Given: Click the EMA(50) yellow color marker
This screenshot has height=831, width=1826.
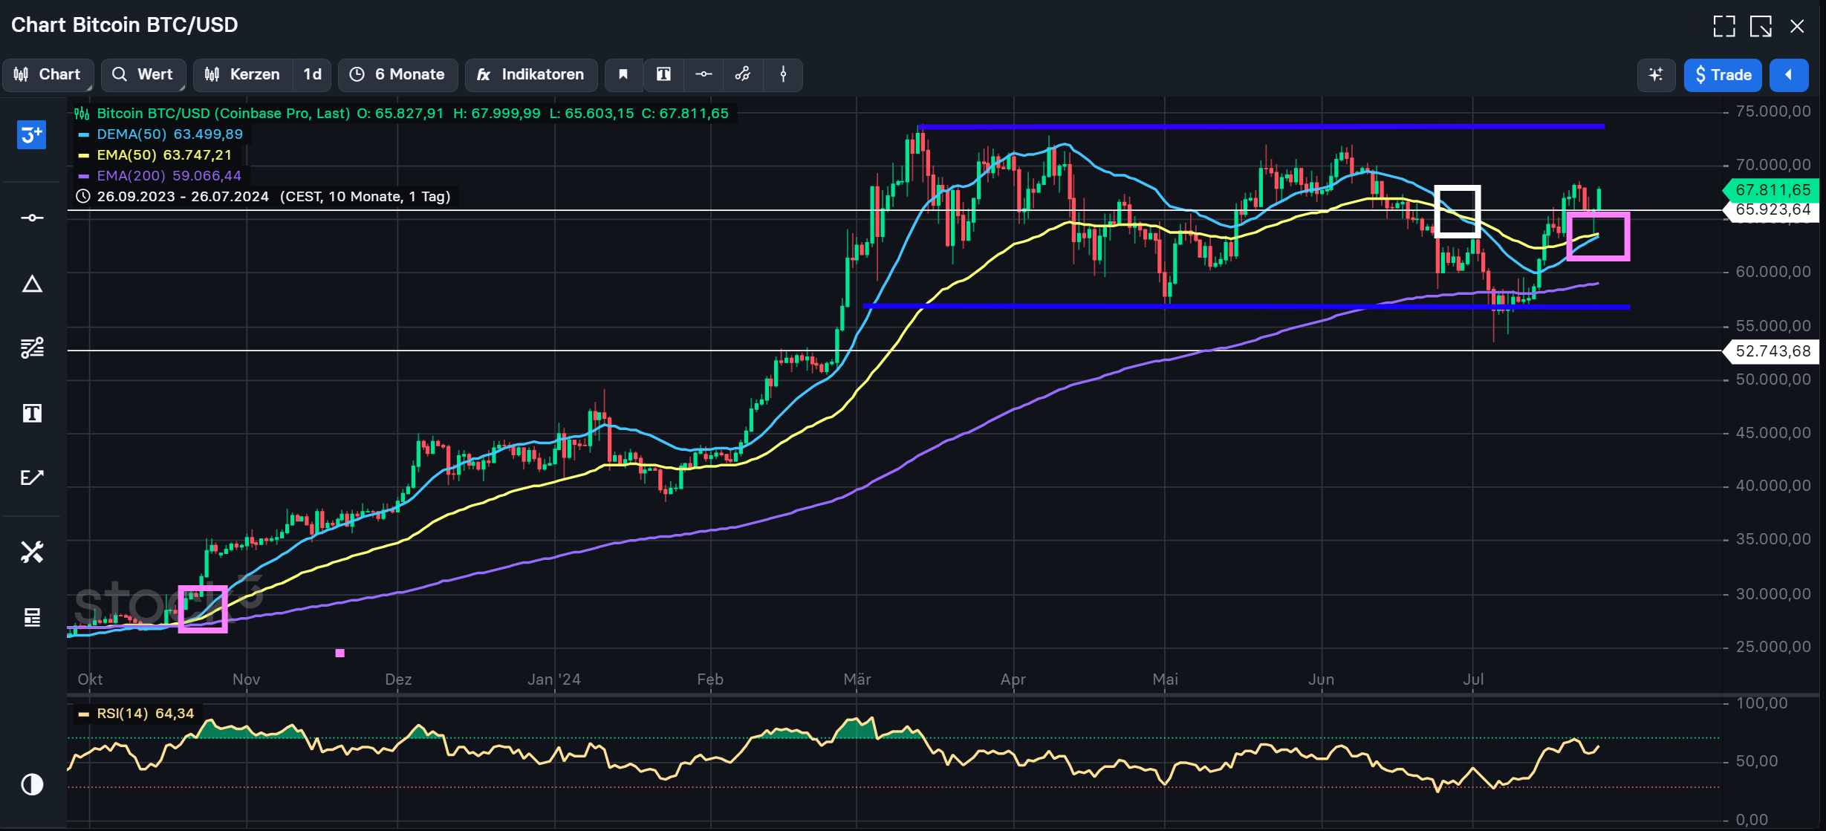Looking at the screenshot, I should pos(83,155).
